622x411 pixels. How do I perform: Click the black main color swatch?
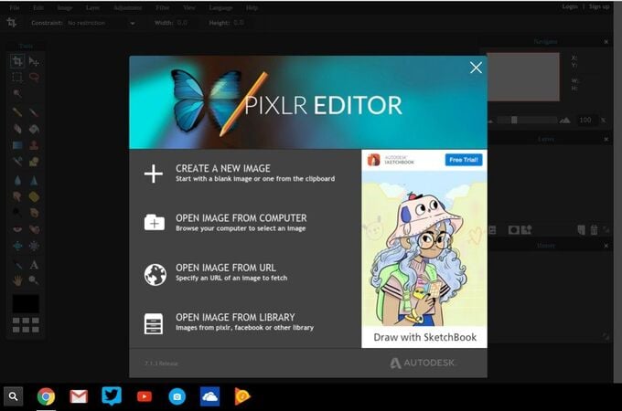(x=26, y=304)
